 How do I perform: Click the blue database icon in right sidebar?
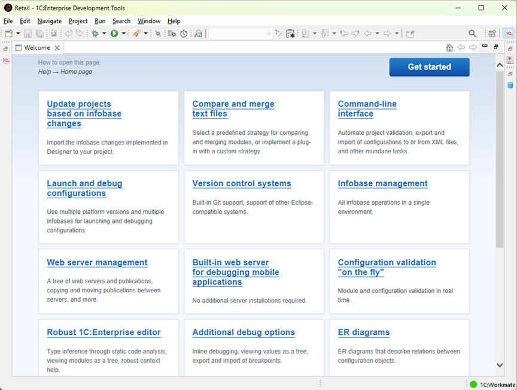click(510, 85)
